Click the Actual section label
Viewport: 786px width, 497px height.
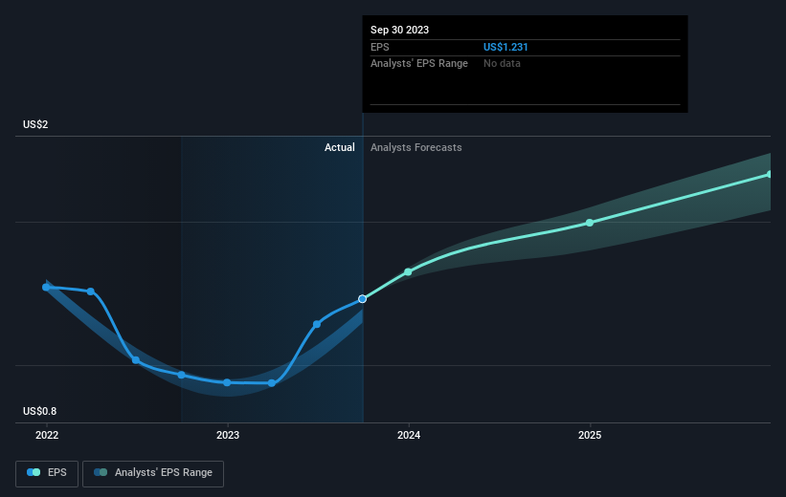339,147
